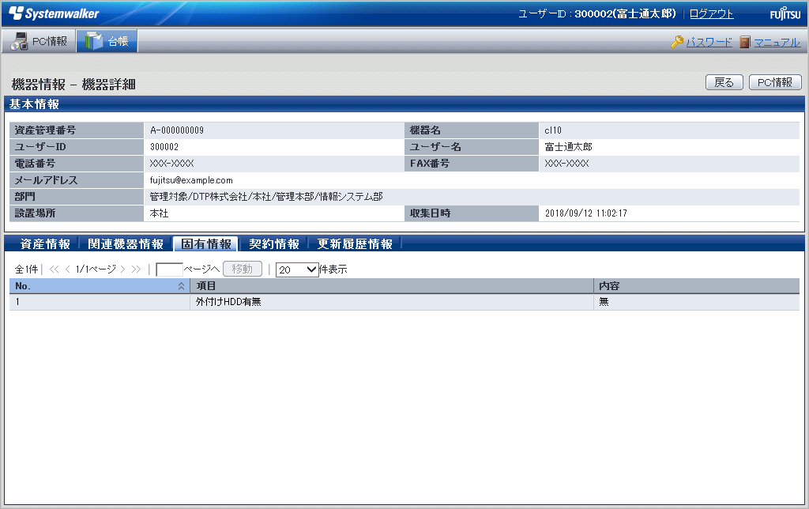Click the 移動 button

point(243,269)
